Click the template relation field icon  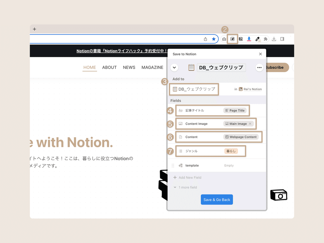180,165
